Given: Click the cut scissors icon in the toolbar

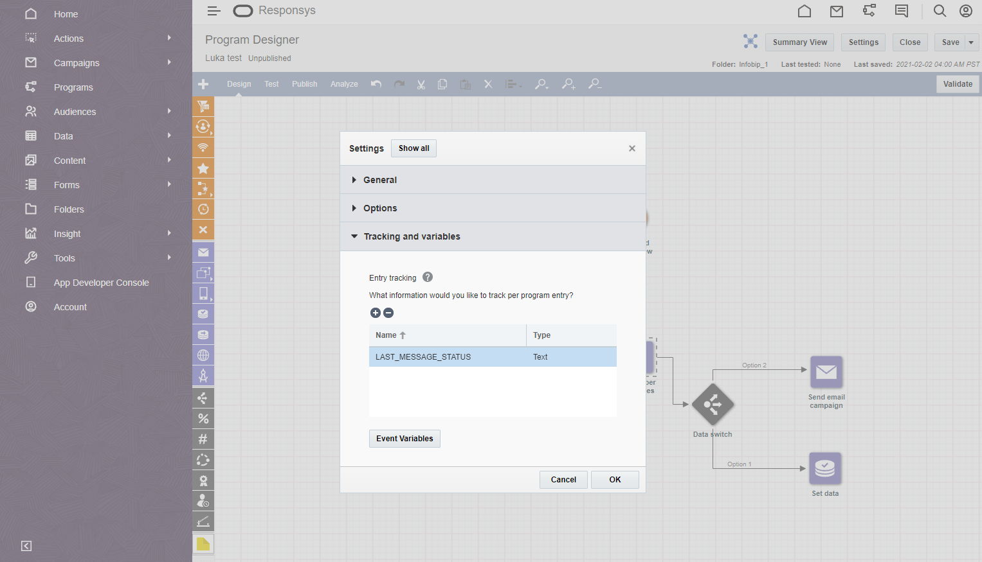Looking at the screenshot, I should click(421, 84).
